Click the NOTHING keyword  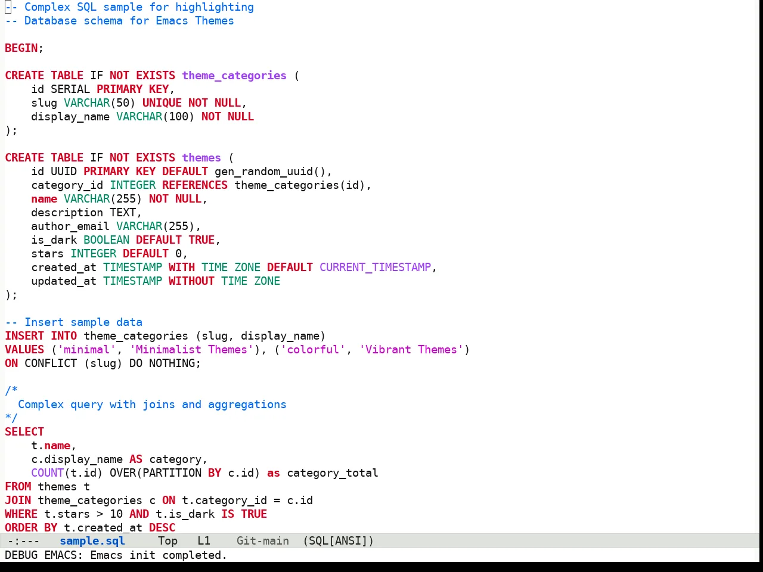click(x=172, y=363)
